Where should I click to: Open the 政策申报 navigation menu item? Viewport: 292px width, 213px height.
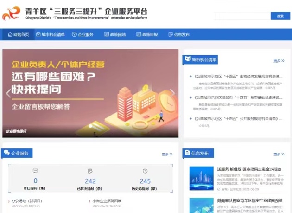coord(147,35)
